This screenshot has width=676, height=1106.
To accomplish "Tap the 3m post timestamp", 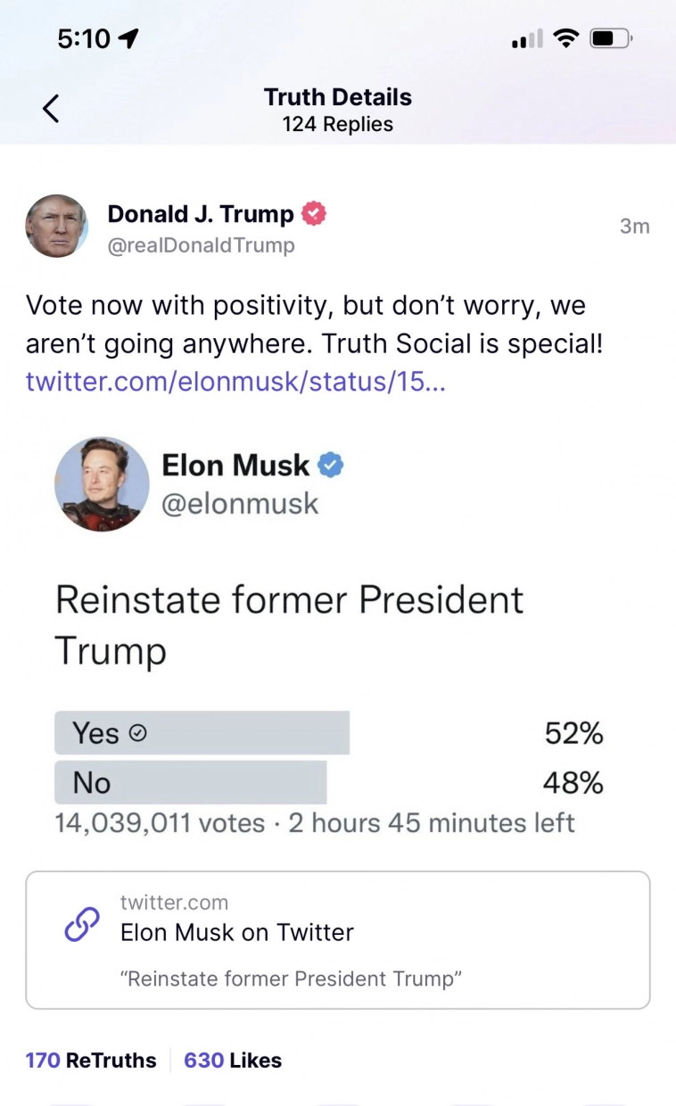I will [x=634, y=227].
